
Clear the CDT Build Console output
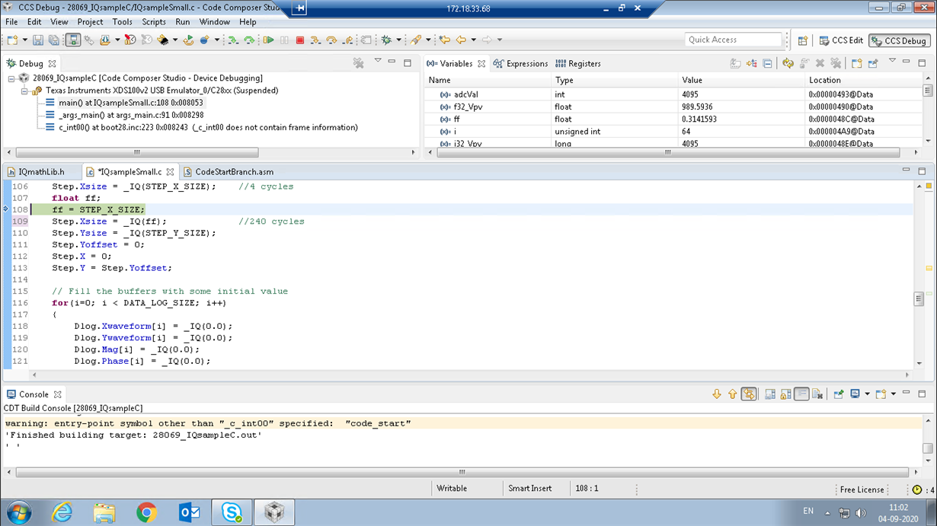pos(816,394)
